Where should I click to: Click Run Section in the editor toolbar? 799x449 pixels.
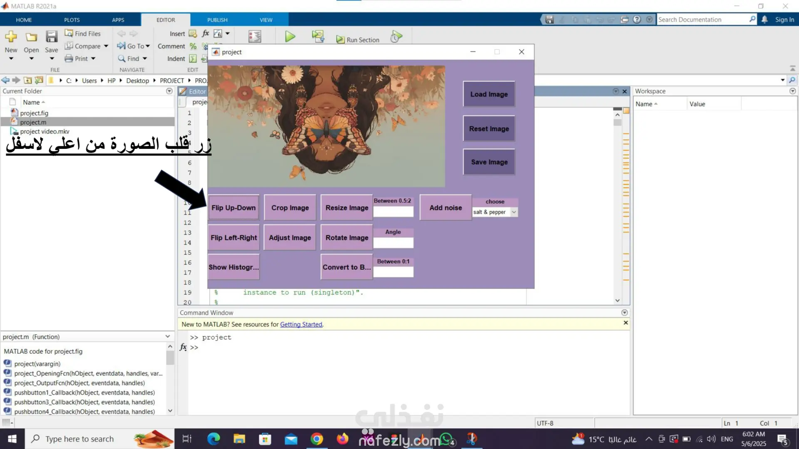tap(358, 39)
